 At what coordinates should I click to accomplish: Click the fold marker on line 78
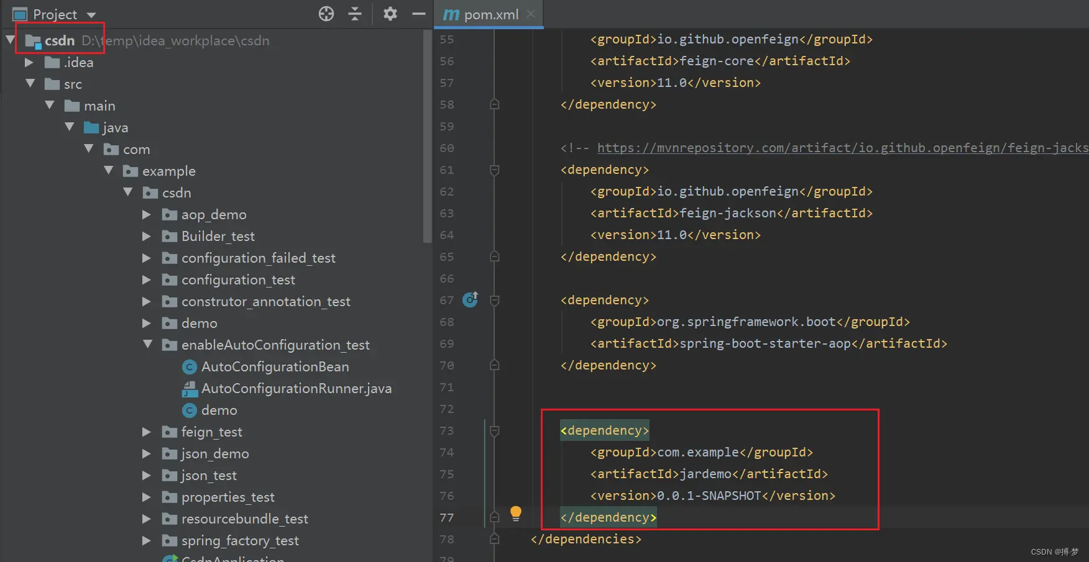[495, 539]
